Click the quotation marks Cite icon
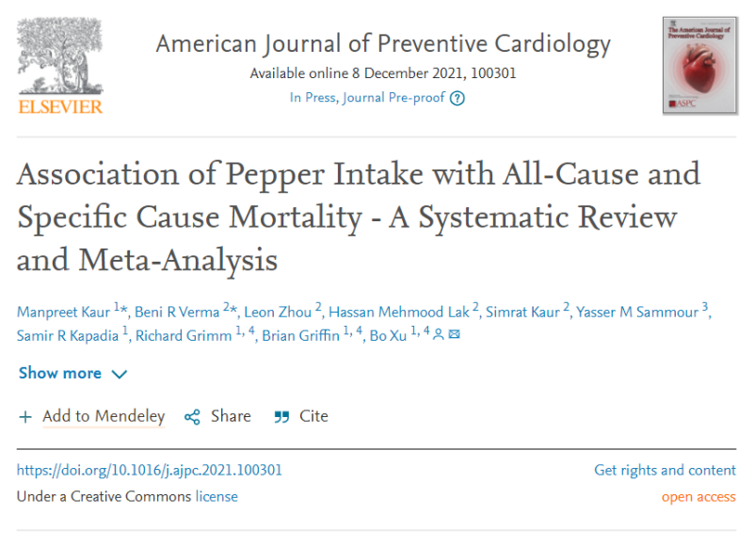Viewport: 754px width, 547px height. point(281,417)
